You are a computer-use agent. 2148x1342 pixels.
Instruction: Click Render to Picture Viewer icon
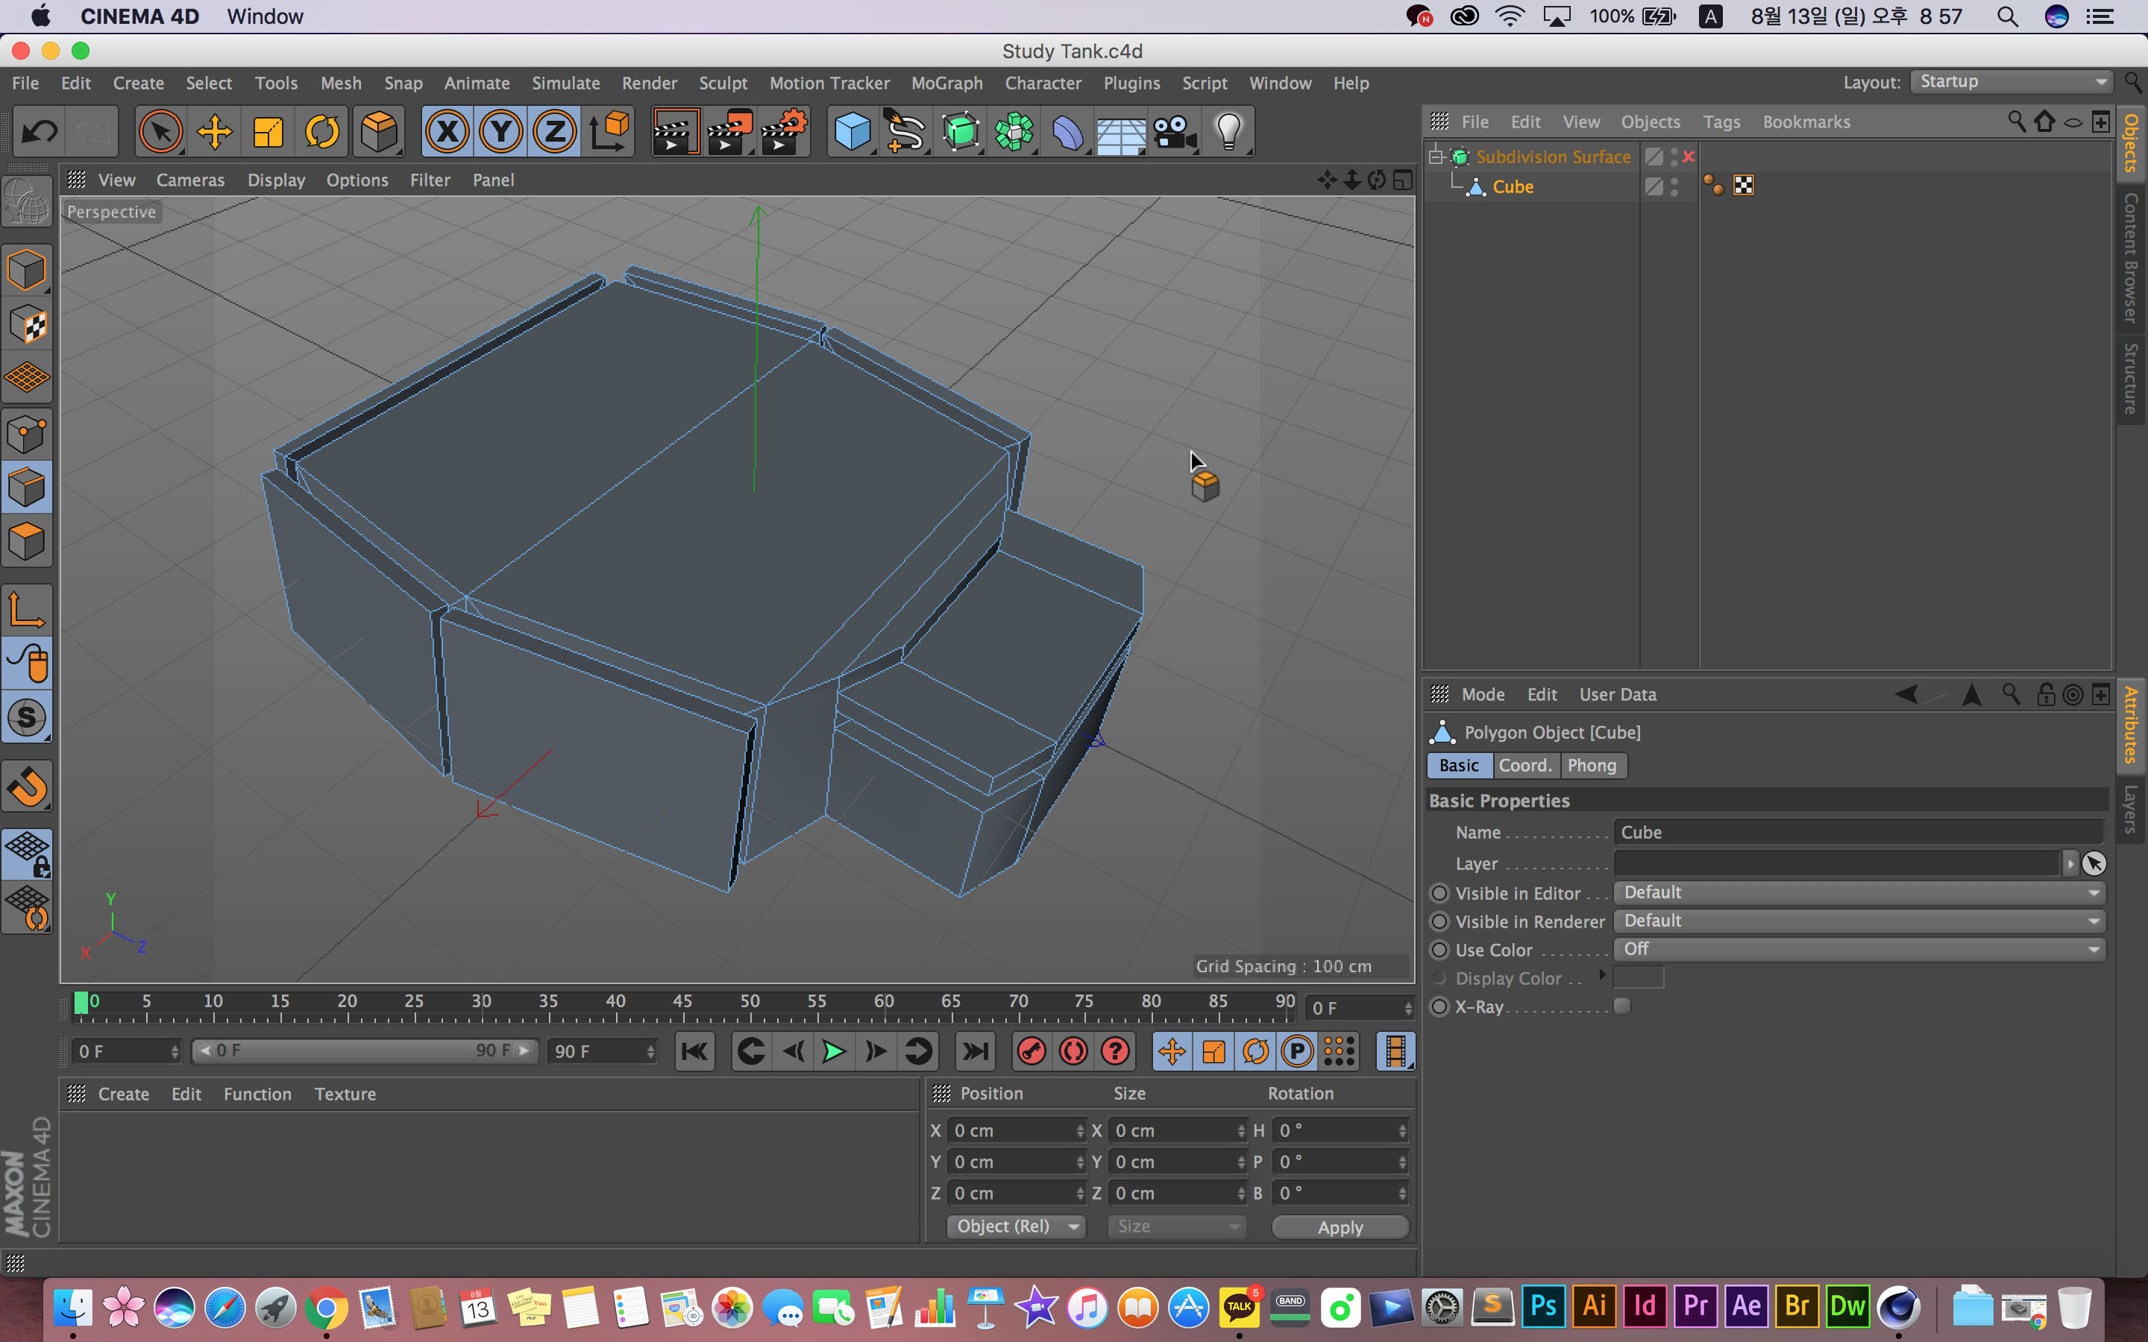729,132
